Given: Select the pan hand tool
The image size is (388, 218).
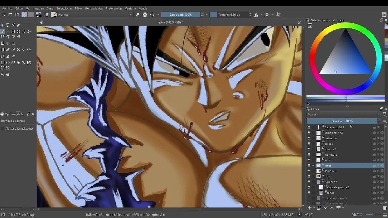Looking at the screenshot, I should pyautogui.click(x=8, y=74).
